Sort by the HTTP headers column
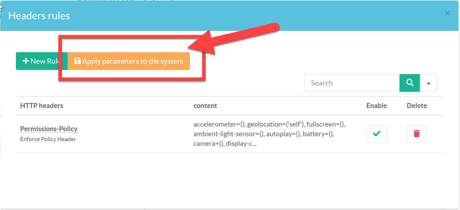 [42, 106]
